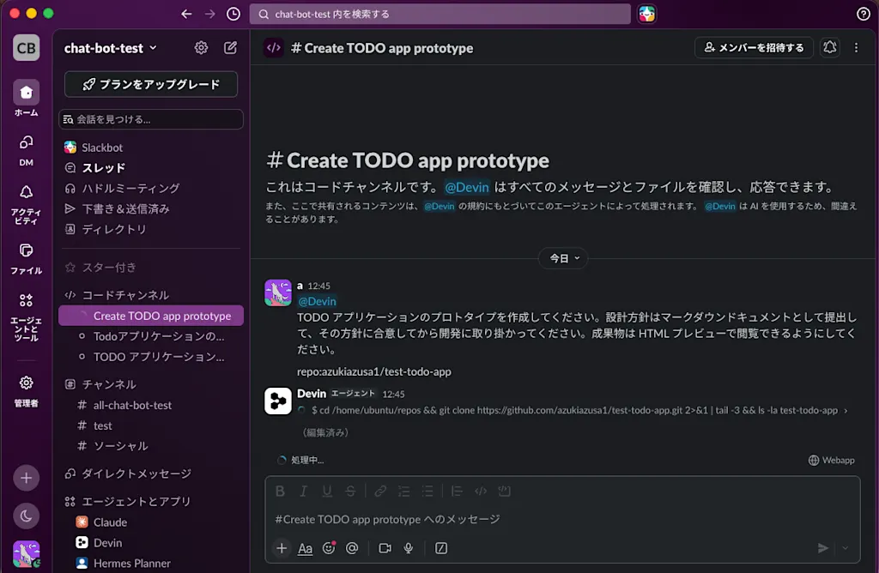Toggle blockquote formatting
Viewport: 879px width, 573px height.
[x=457, y=492]
